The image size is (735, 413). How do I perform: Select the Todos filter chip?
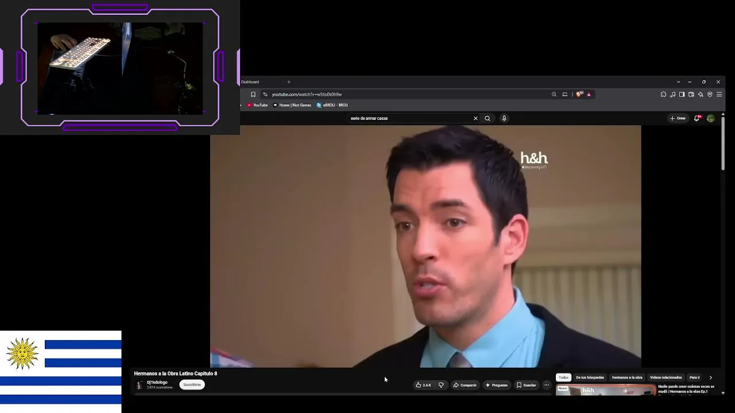563,377
